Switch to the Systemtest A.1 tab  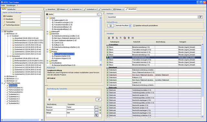pos(76,9)
